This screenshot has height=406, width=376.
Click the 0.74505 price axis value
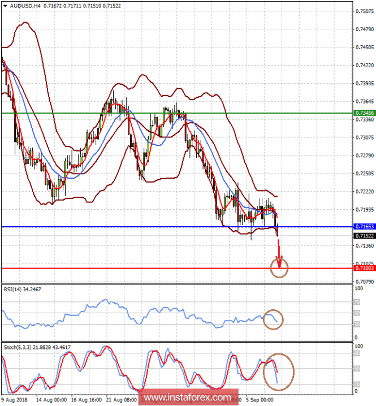365,47
